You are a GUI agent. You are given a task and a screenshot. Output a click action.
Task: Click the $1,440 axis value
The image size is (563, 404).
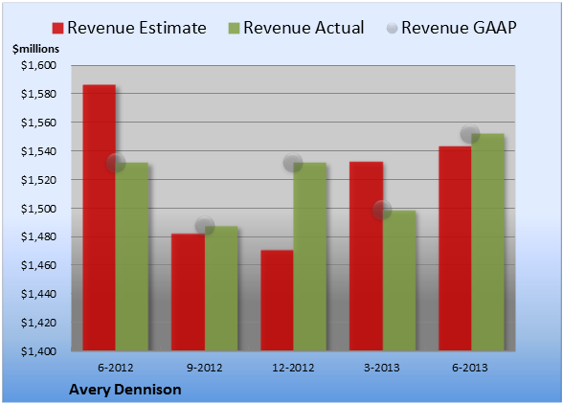(x=38, y=294)
